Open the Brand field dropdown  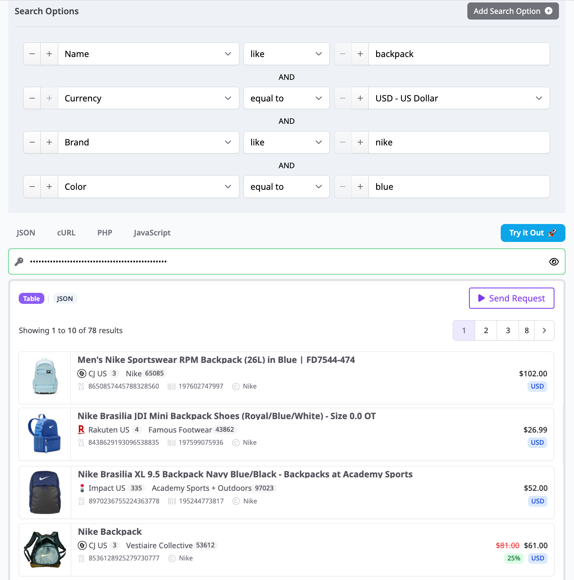coord(149,142)
